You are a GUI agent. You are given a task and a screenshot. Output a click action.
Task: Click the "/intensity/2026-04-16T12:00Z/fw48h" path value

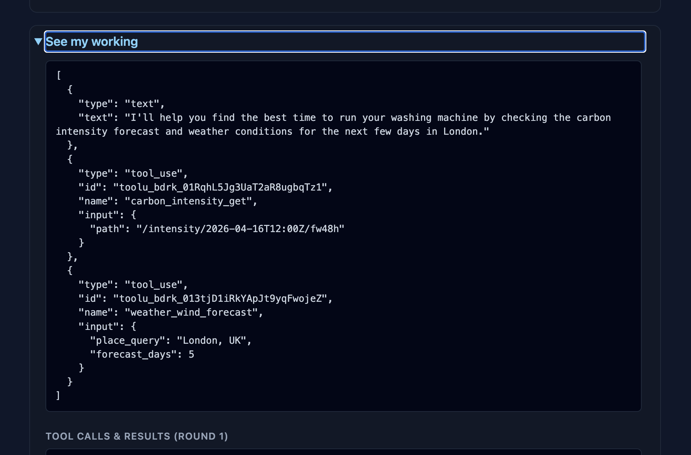pyautogui.click(x=240, y=229)
